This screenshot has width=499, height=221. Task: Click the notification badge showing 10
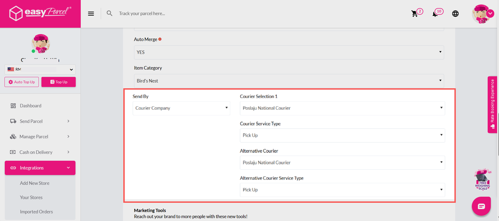[439, 11]
